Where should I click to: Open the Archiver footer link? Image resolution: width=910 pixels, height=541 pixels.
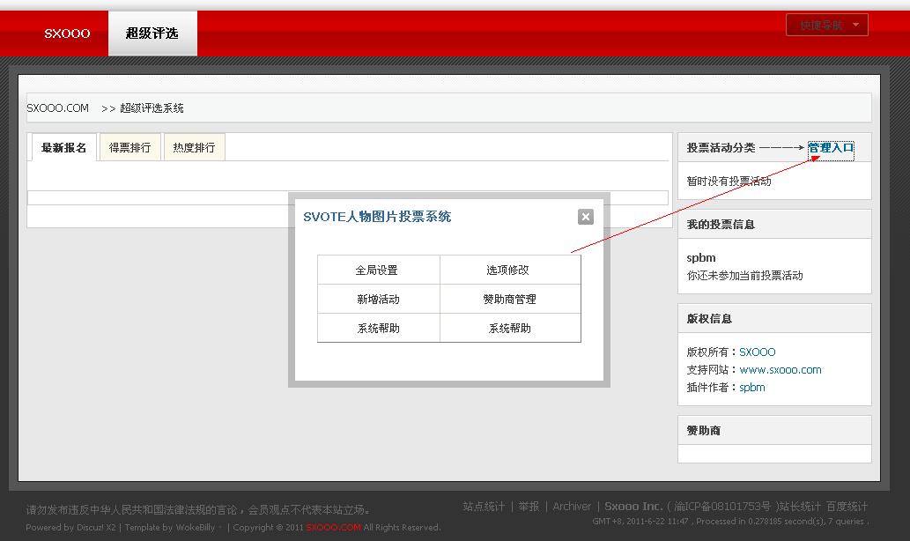pyautogui.click(x=572, y=506)
